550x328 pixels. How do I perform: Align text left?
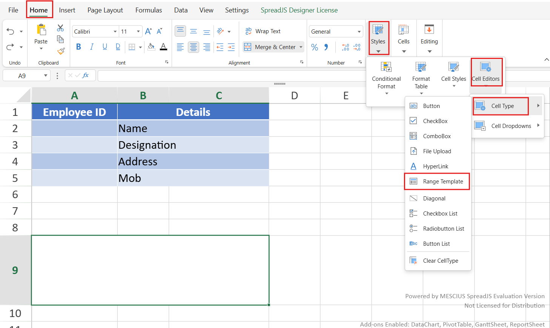(x=180, y=47)
